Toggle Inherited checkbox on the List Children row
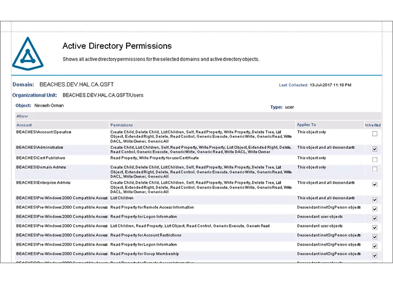This screenshot has height=284, width=393. [x=374, y=200]
